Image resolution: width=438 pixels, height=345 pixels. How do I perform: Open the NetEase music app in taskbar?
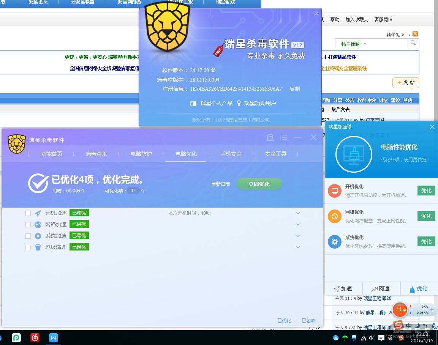35,338
